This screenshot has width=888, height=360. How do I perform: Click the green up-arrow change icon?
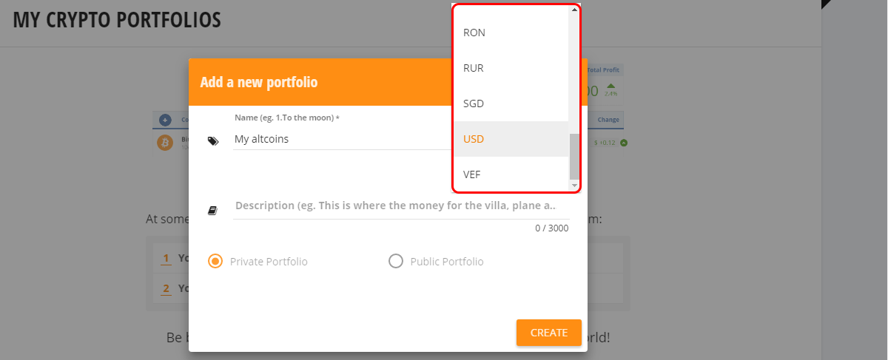pyautogui.click(x=624, y=143)
